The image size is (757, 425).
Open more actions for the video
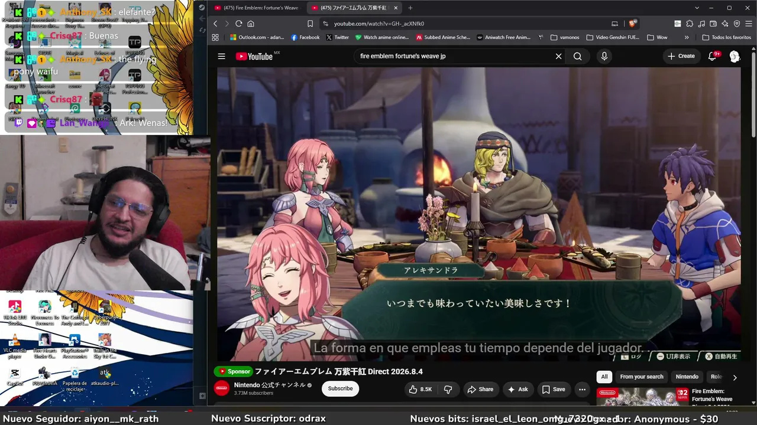[x=582, y=390]
